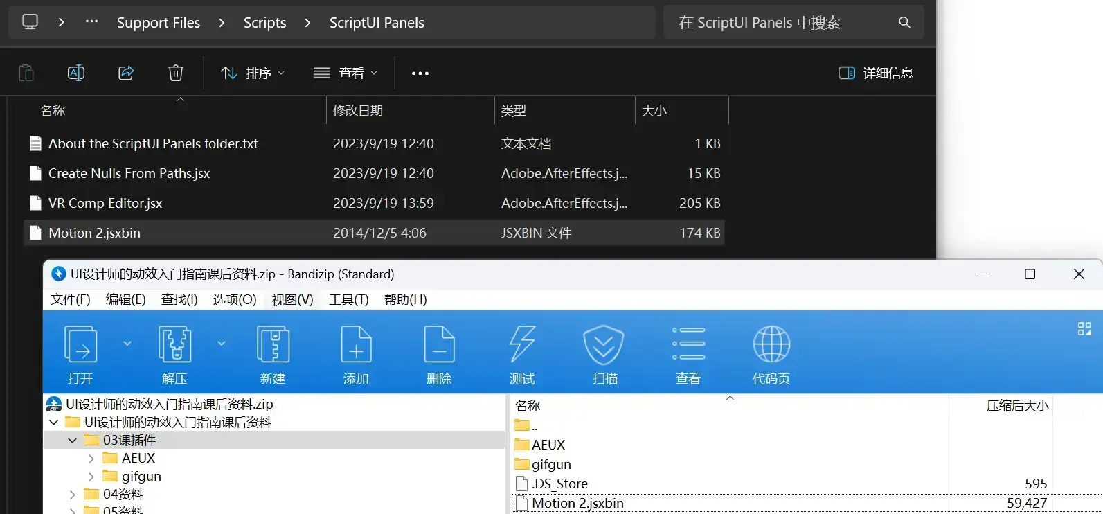Toggle the 详细信息 details pane
The image size is (1103, 514).
point(876,73)
